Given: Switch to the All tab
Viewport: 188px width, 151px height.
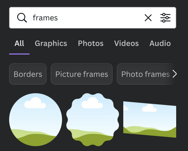Looking at the screenshot, I should point(19,43).
